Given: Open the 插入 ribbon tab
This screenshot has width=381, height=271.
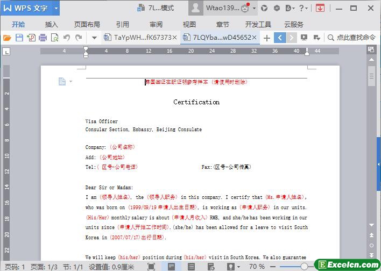Looking at the screenshot, I should point(52,25).
